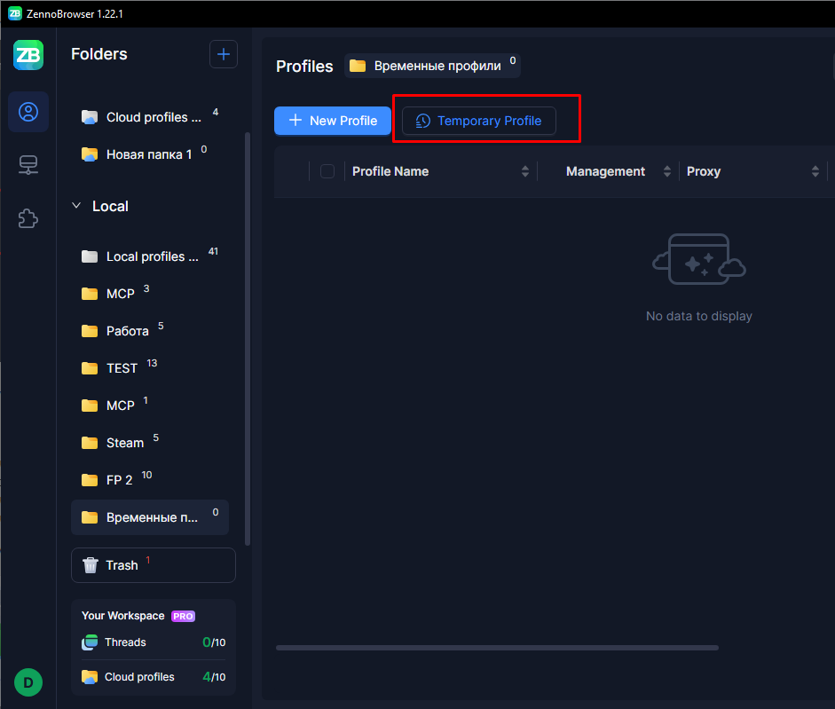Viewport: 835px width, 709px height.
Task: Click the PRO badge in Your Workspace
Action: coord(183,616)
